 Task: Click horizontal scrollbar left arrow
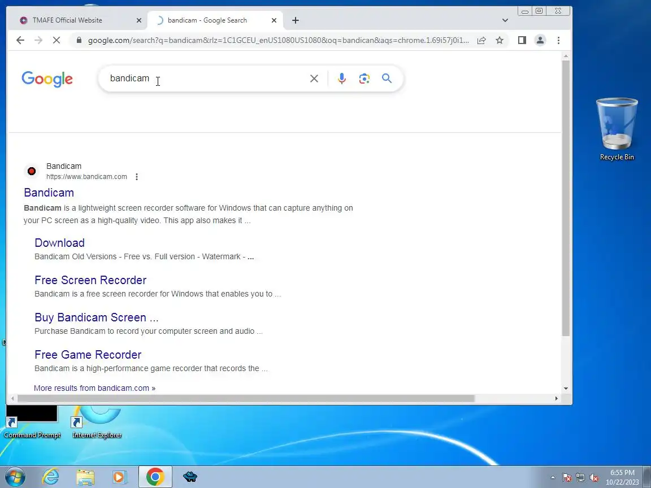pos(12,398)
